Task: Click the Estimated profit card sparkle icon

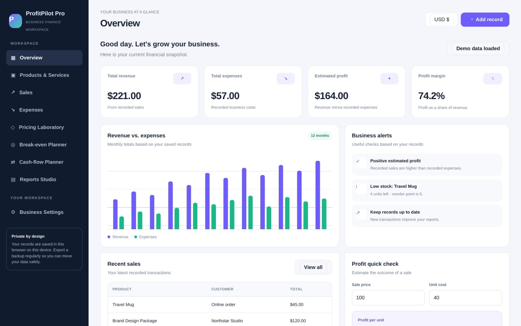Action: [389, 79]
